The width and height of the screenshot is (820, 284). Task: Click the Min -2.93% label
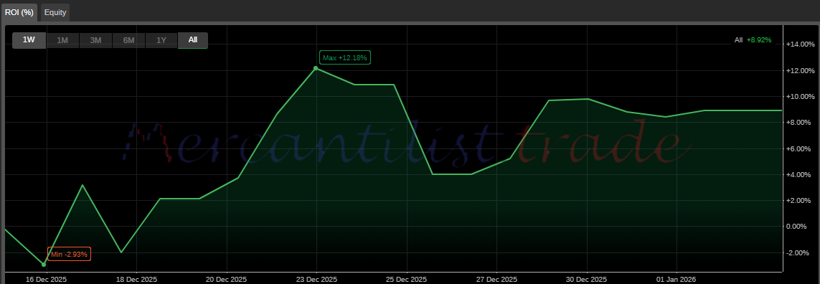pos(70,254)
